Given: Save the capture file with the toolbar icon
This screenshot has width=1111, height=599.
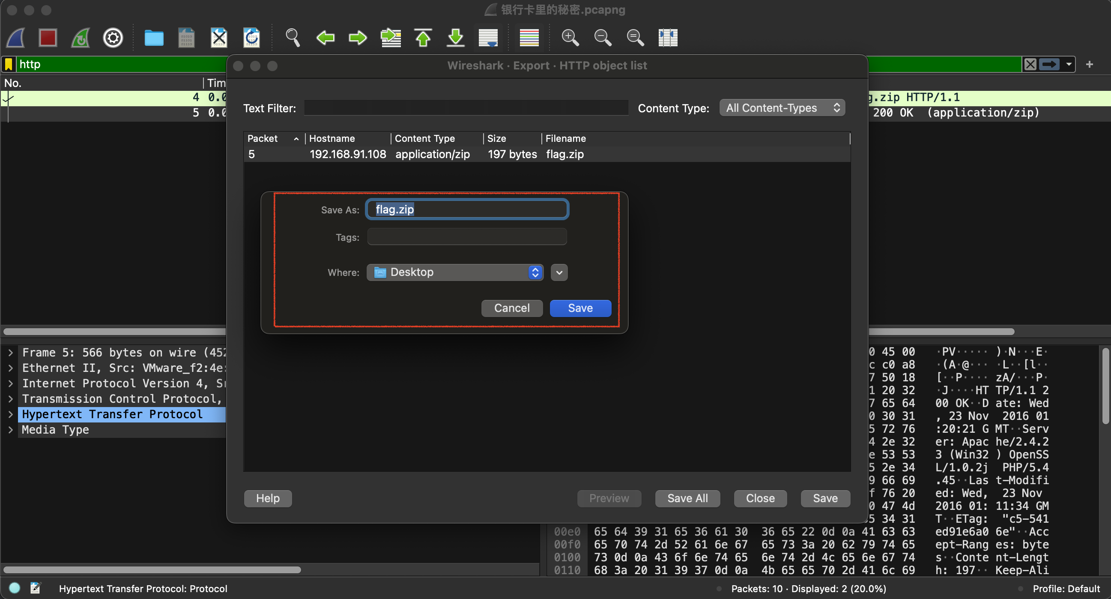Looking at the screenshot, I should point(186,38).
